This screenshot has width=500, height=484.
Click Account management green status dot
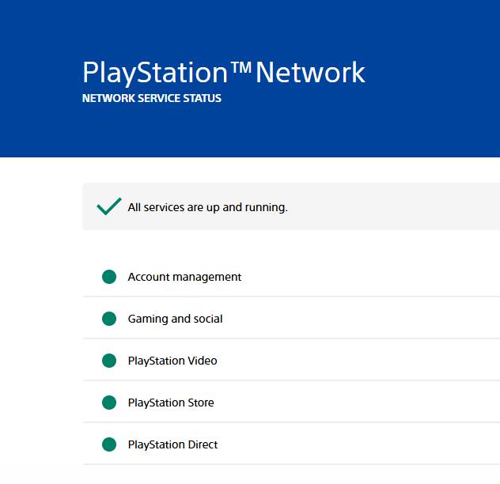[x=109, y=277]
